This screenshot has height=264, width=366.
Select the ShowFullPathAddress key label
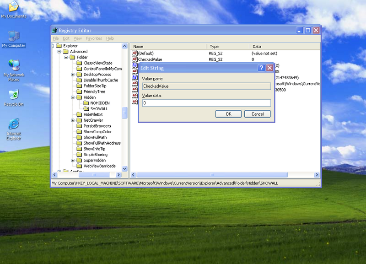(x=102, y=143)
